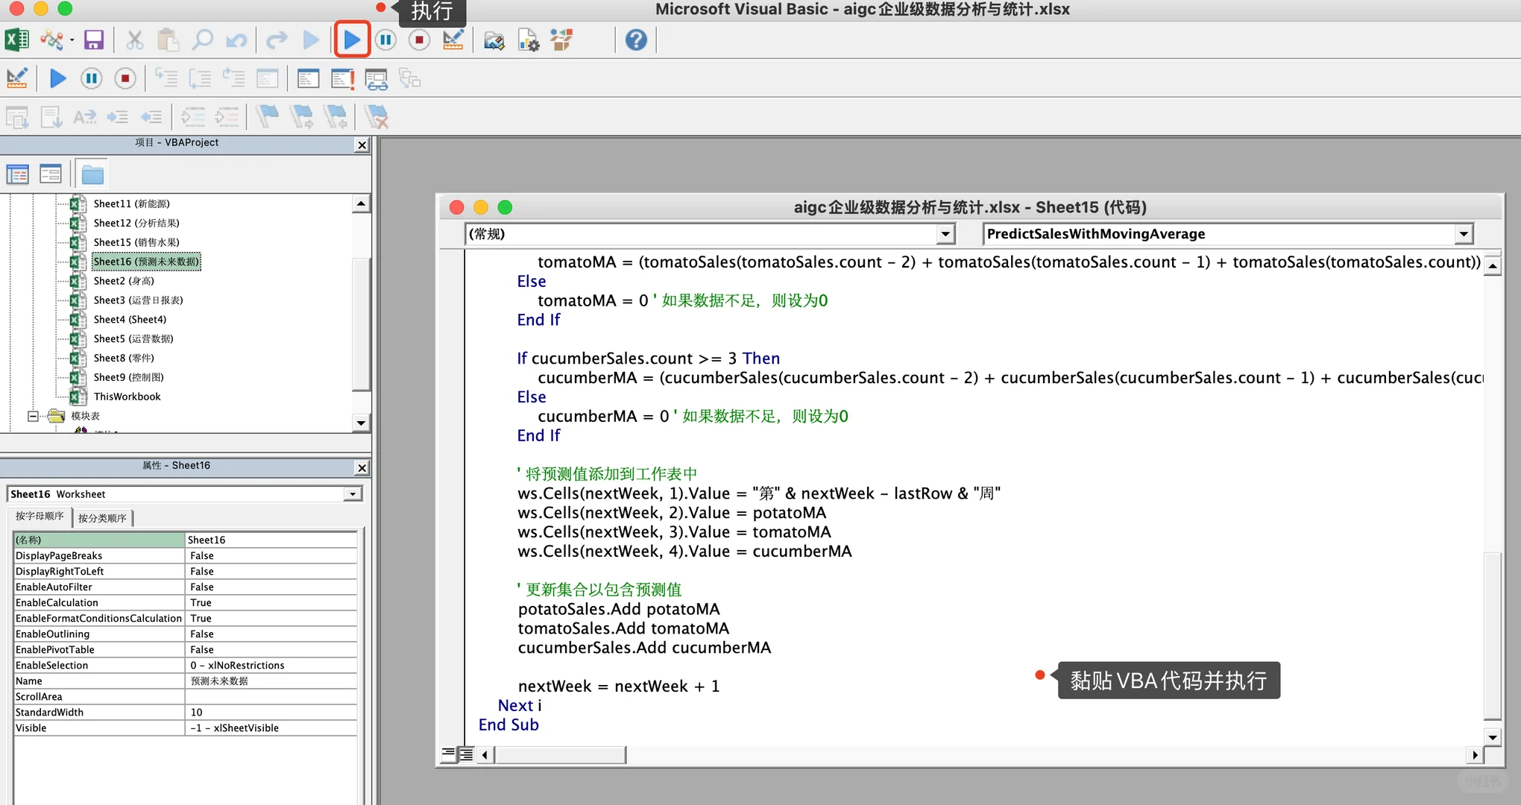
Task: Click the Paste clipboard icon
Action: point(169,40)
